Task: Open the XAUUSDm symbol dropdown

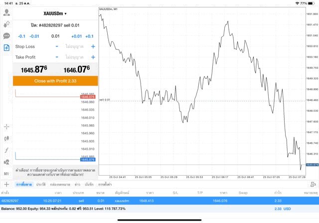Action: pos(55,14)
